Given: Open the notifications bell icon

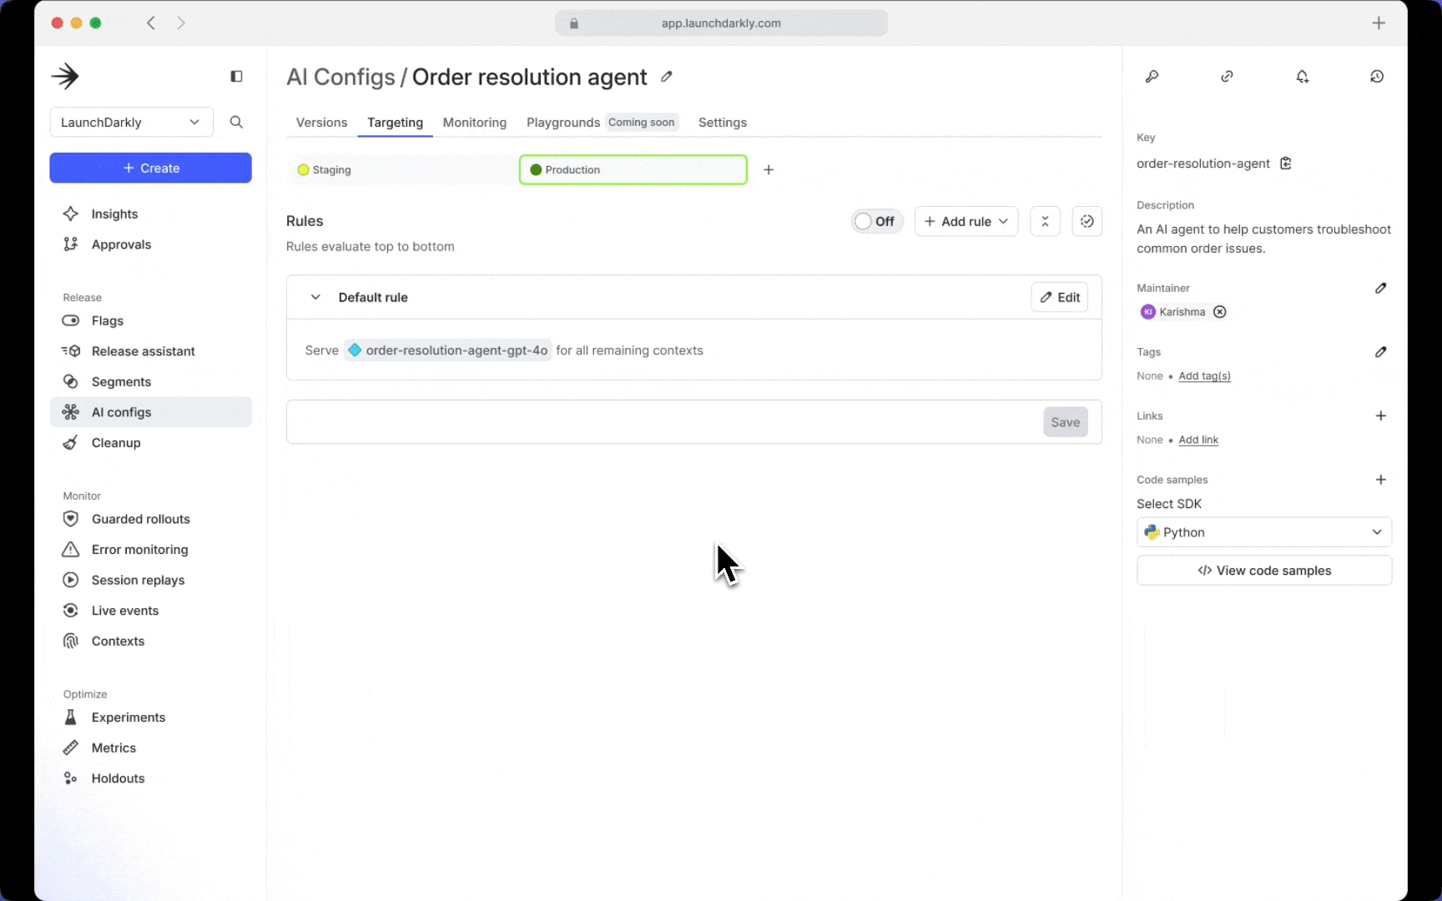Looking at the screenshot, I should [x=1302, y=77].
